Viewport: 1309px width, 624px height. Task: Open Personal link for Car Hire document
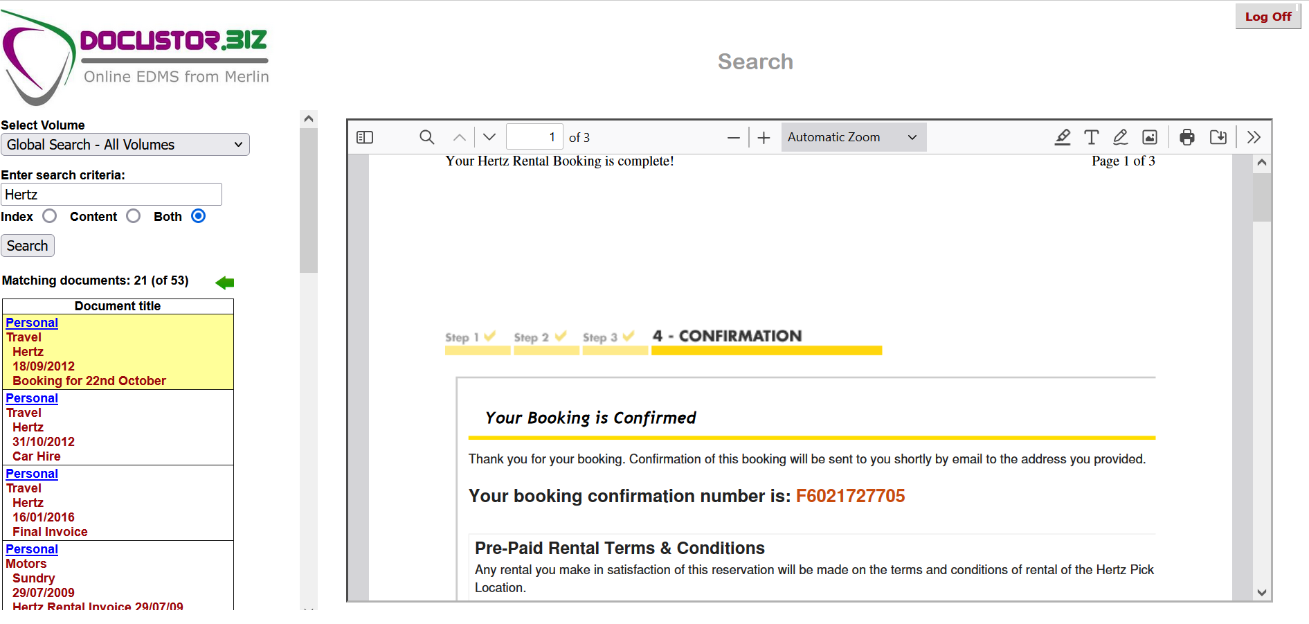(x=32, y=398)
